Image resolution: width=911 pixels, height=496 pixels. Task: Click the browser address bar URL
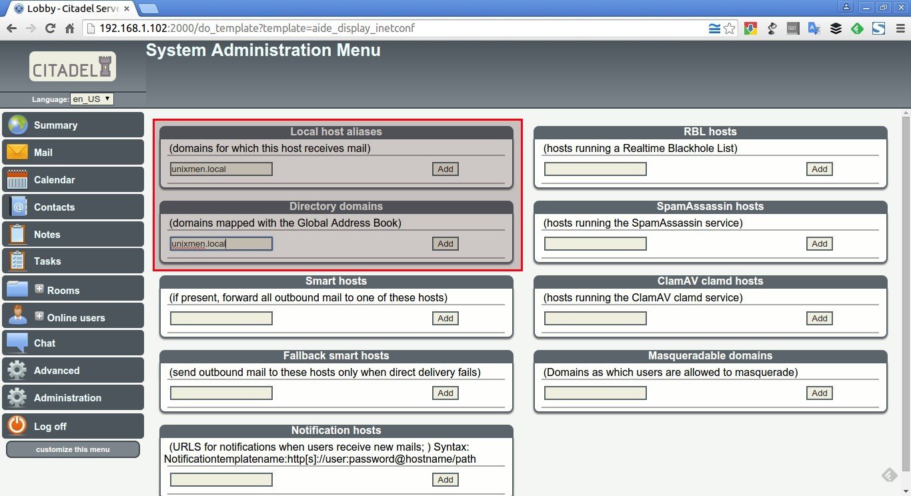[258, 29]
